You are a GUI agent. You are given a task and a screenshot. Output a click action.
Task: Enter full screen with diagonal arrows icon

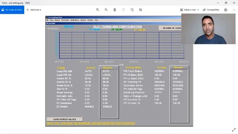click(234, 130)
